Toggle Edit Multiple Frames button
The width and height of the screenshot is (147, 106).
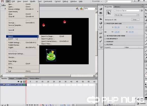(x=51, y=105)
